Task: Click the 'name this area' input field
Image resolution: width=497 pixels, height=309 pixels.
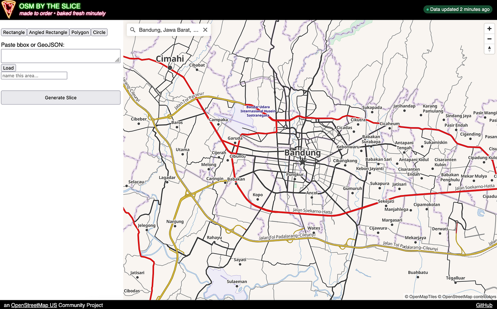Action: (x=34, y=76)
